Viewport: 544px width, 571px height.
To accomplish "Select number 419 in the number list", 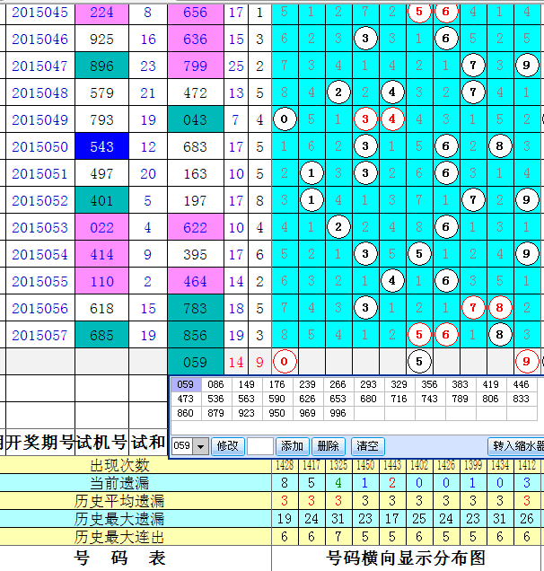I will click(490, 384).
